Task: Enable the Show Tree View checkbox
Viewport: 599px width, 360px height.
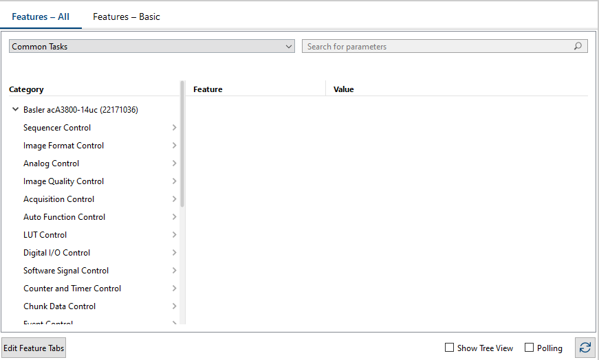Action: [x=450, y=348]
